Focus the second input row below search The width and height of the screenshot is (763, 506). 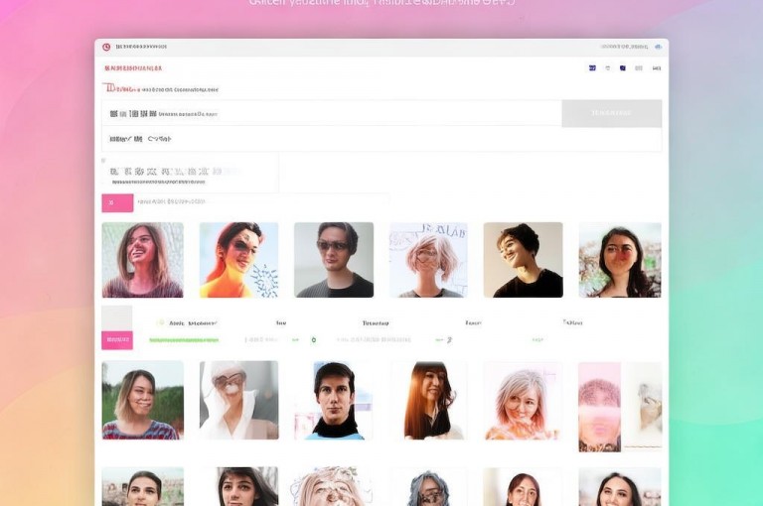tap(381, 139)
